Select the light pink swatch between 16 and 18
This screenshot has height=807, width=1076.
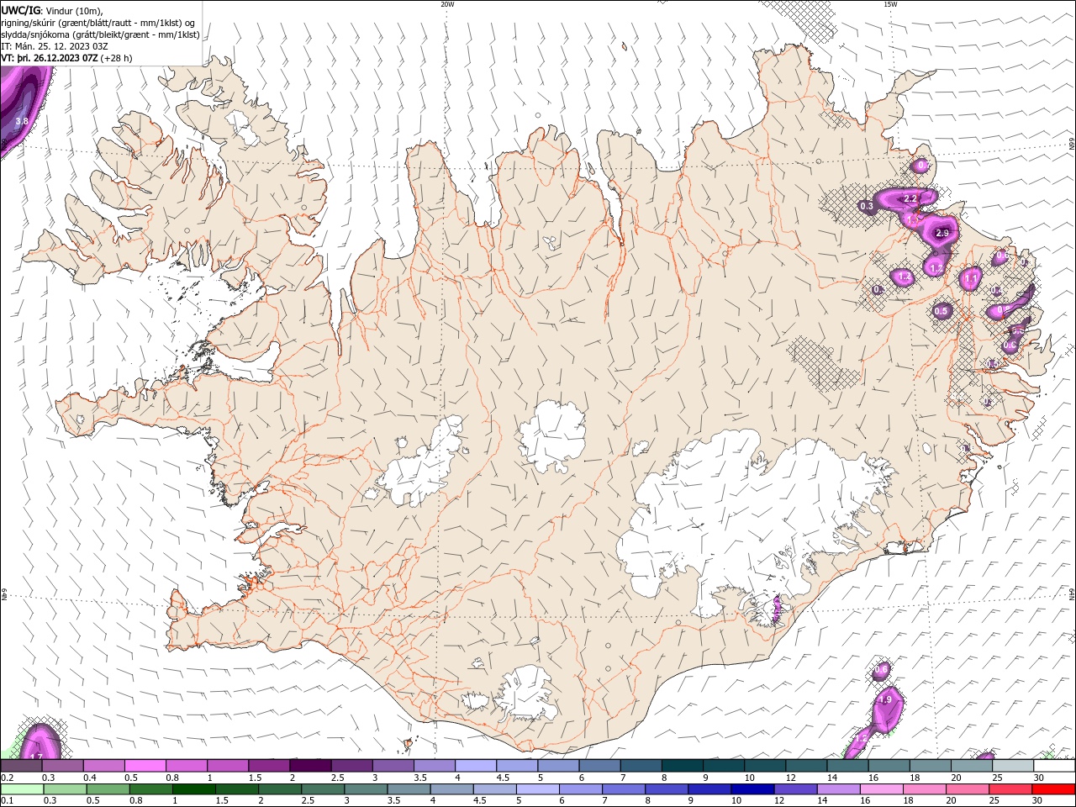[x=882, y=789]
